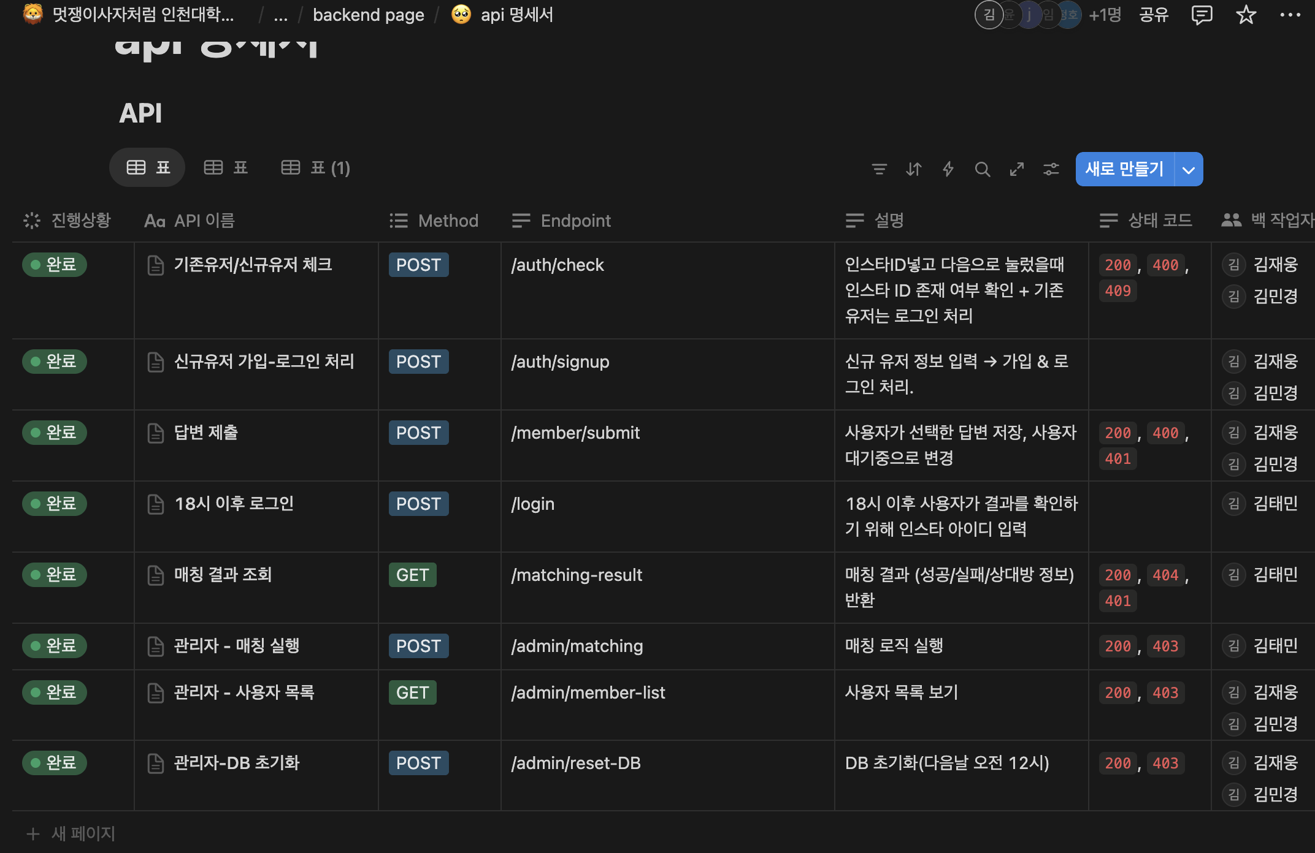Expand the 새로 만들기 dropdown arrow

pyautogui.click(x=1189, y=170)
